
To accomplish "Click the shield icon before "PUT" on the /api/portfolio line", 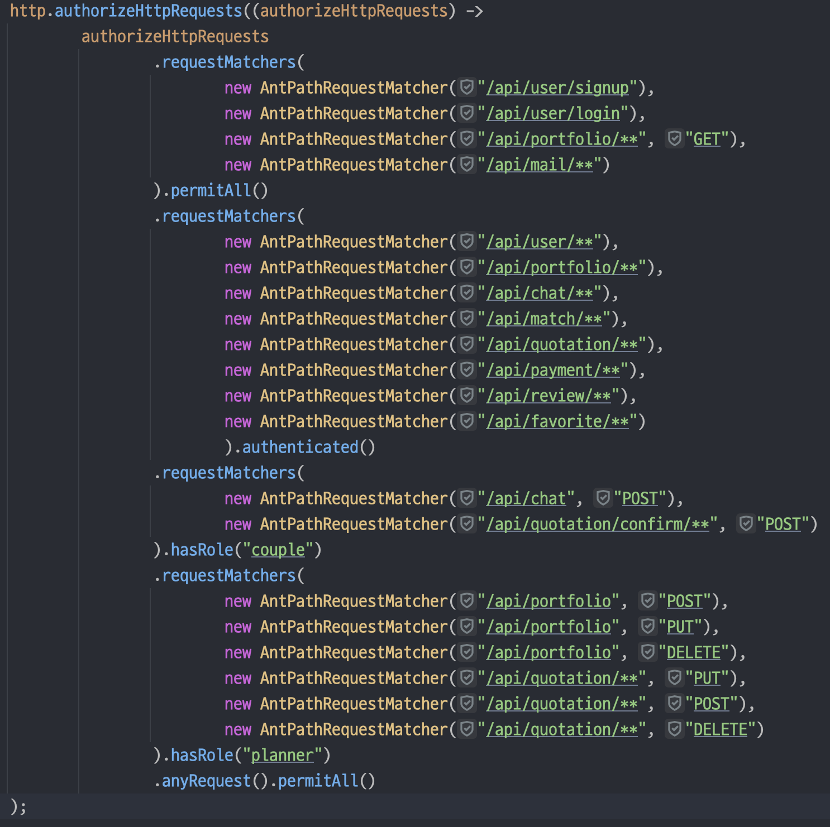I will click(648, 627).
